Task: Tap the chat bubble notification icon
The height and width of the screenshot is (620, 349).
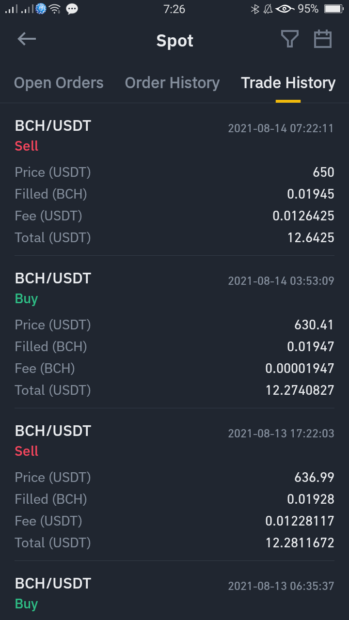Action: click(x=72, y=9)
